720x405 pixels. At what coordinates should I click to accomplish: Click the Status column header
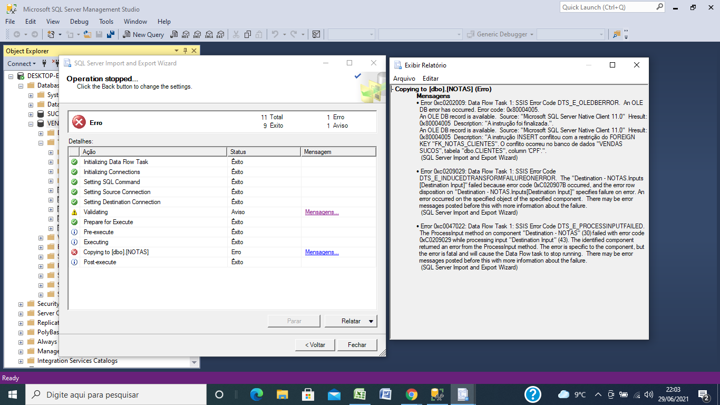[264, 152]
